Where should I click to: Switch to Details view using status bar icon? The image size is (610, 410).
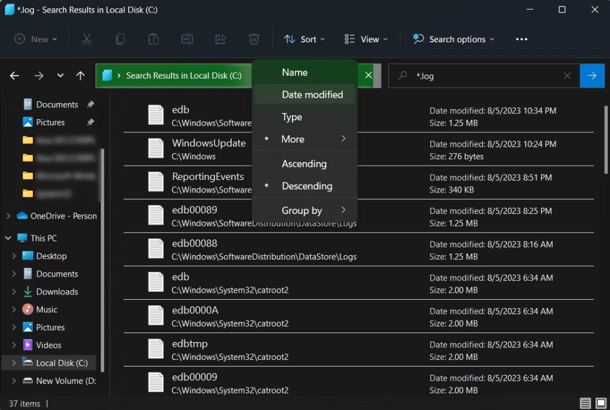click(585, 403)
